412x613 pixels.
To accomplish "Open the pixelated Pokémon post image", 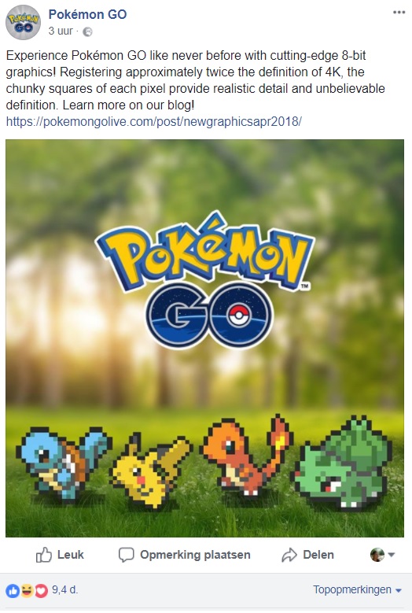I will 204,338.
